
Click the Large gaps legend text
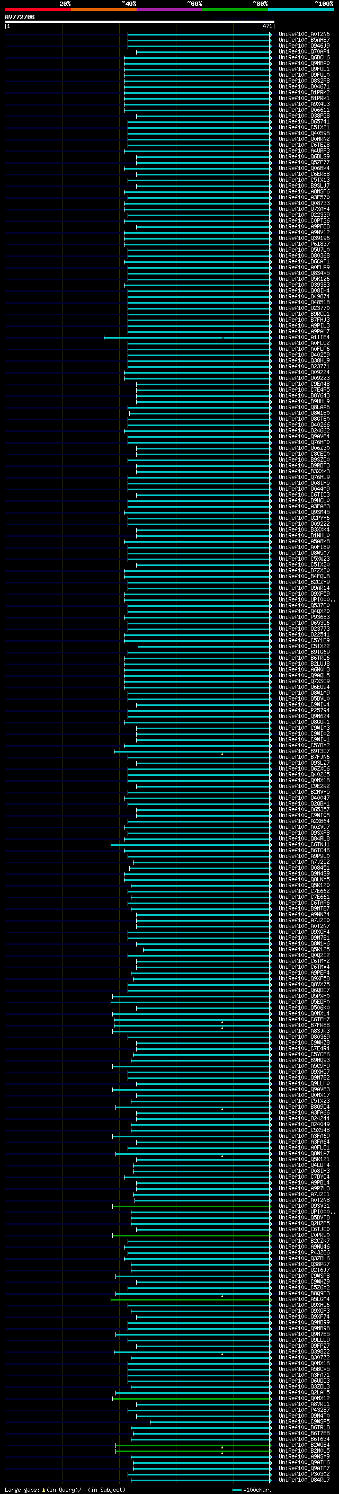(65, 1489)
